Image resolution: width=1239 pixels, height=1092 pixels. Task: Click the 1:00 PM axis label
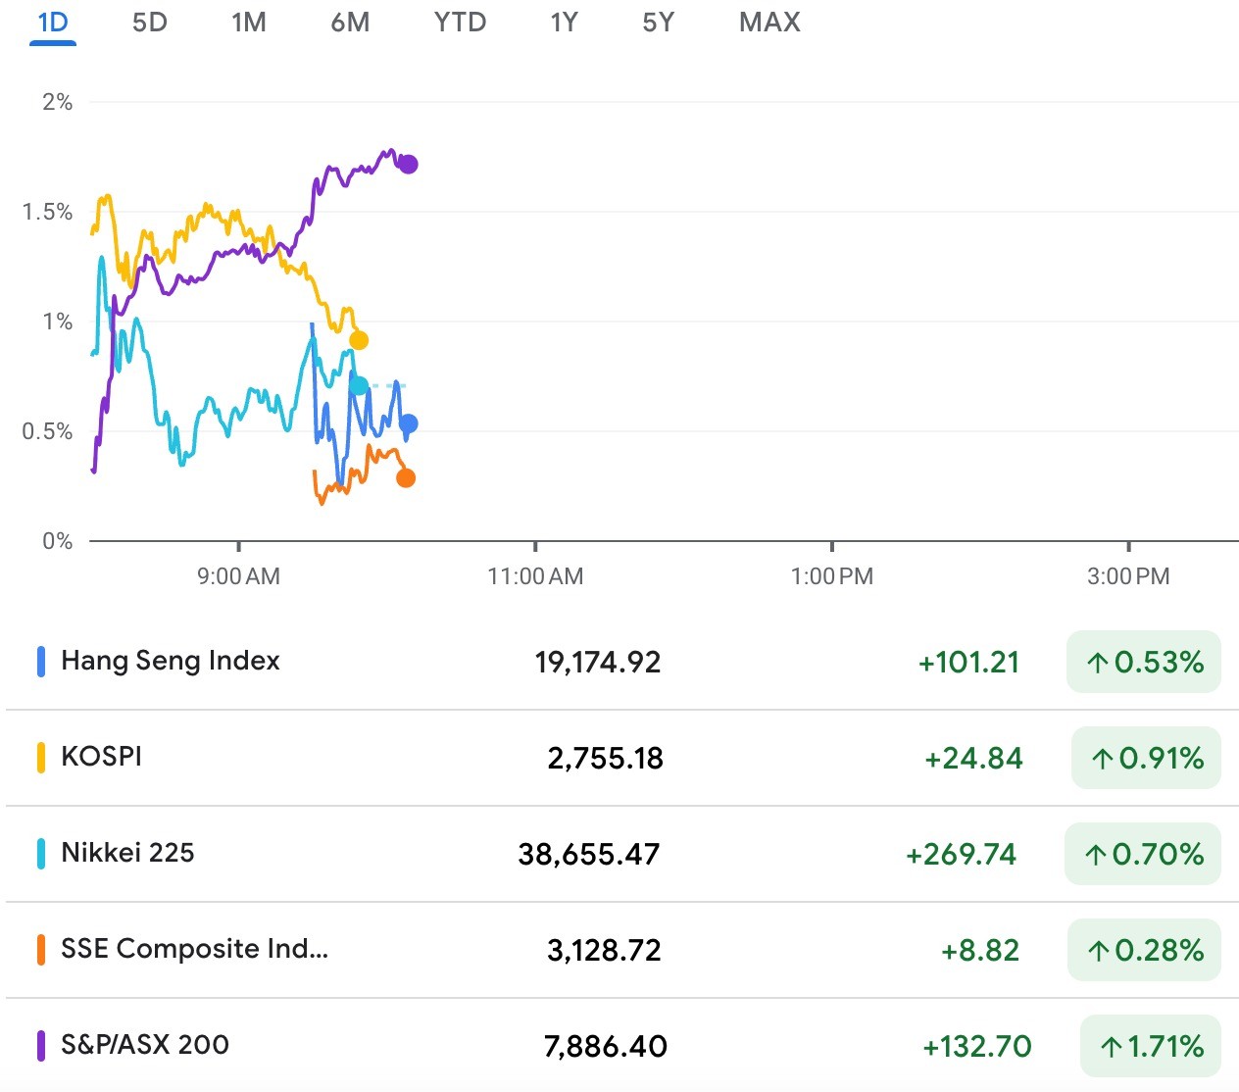[831, 576]
